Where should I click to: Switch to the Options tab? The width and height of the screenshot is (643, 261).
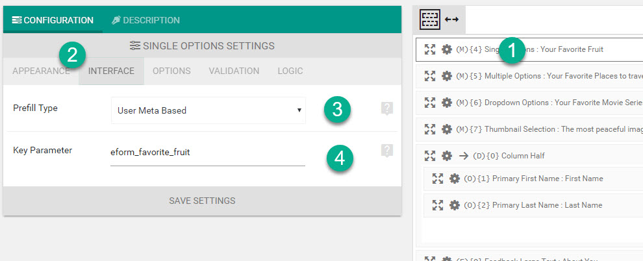[x=171, y=71]
